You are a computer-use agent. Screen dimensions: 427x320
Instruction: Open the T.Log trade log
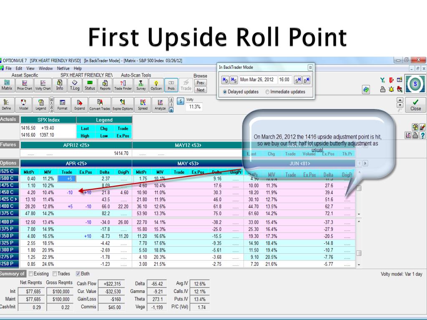click(x=75, y=85)
